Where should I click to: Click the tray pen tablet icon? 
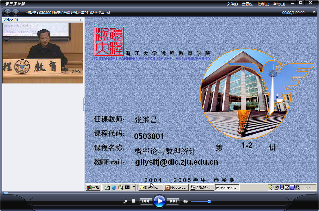(287, 187)
